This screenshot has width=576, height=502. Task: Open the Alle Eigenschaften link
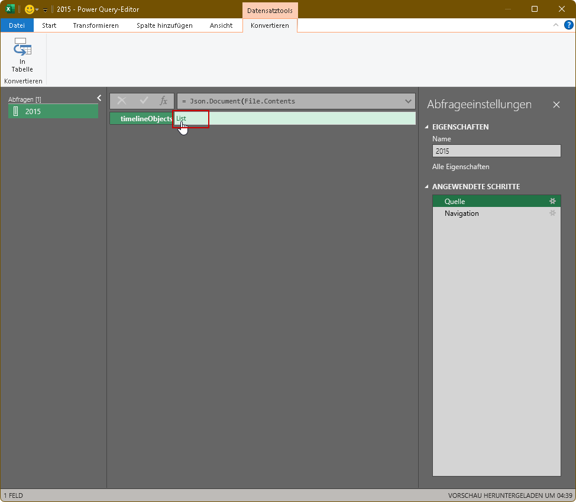click(461, 167)
